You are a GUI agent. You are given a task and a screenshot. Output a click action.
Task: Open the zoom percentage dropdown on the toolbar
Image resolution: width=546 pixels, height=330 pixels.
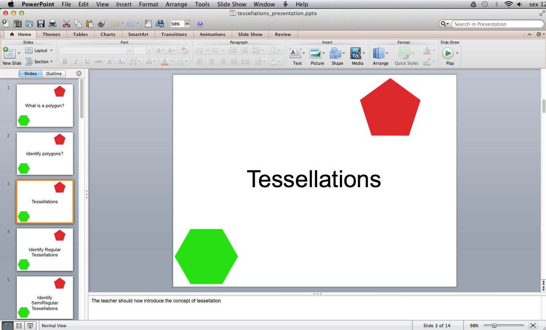pos(187,24)
